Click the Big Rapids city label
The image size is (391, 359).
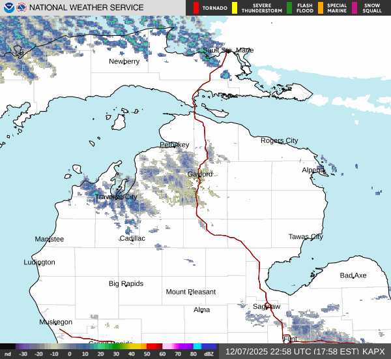tap(126, 283)
